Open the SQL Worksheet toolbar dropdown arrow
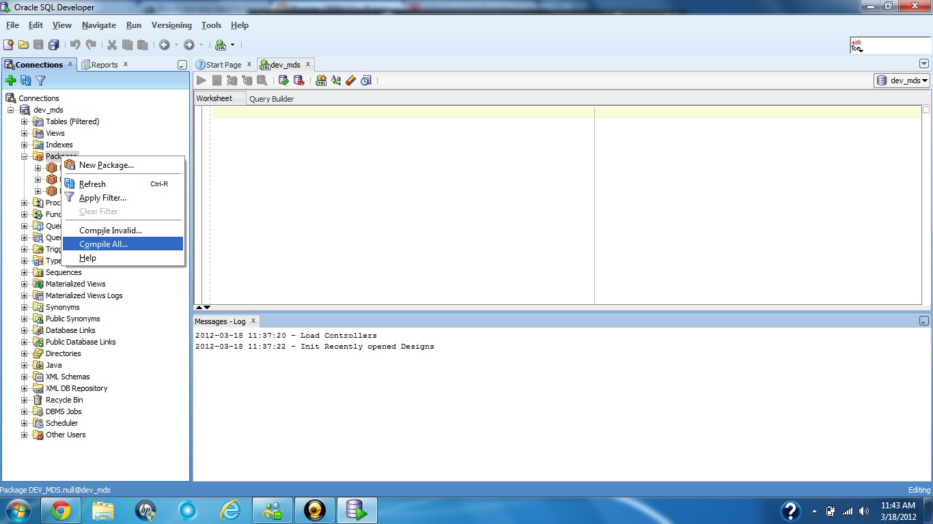Viewport: 933px width, 524px height. [x=232, y=45]
